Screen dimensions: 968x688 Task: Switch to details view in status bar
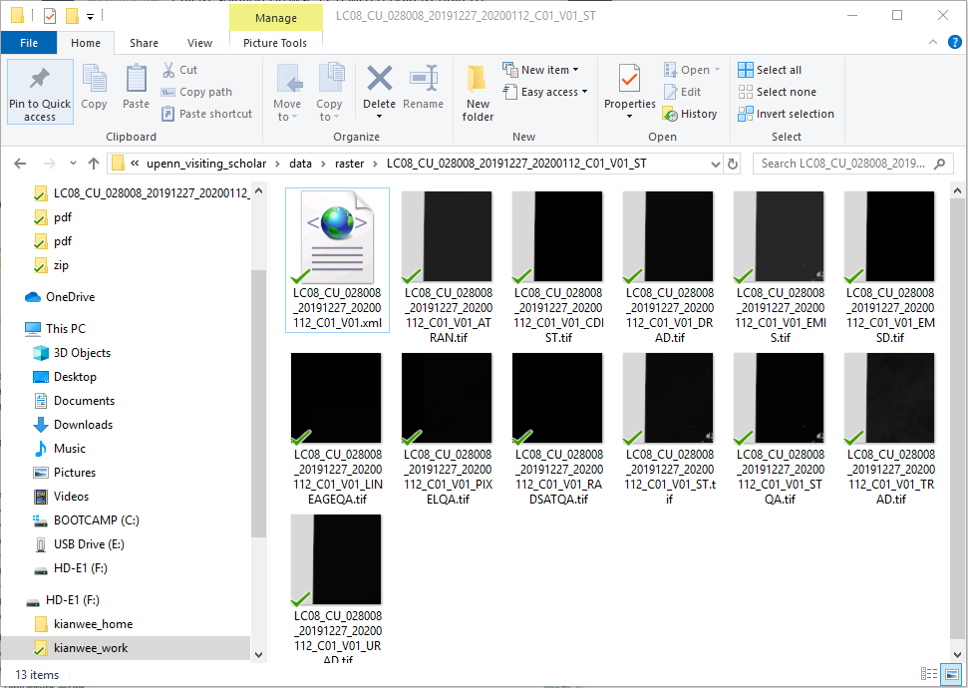[x=929, y=675]
